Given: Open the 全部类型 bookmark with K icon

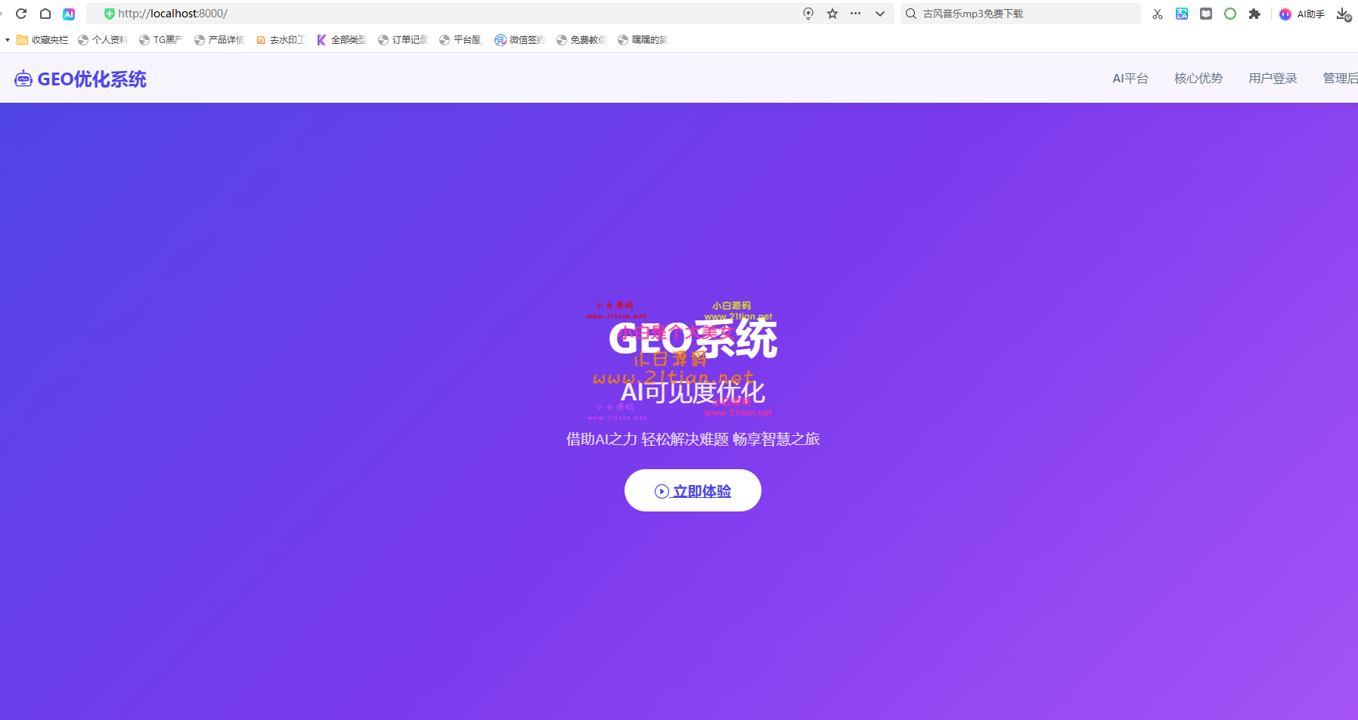Looking at the screenshot, I should (342, 40).
